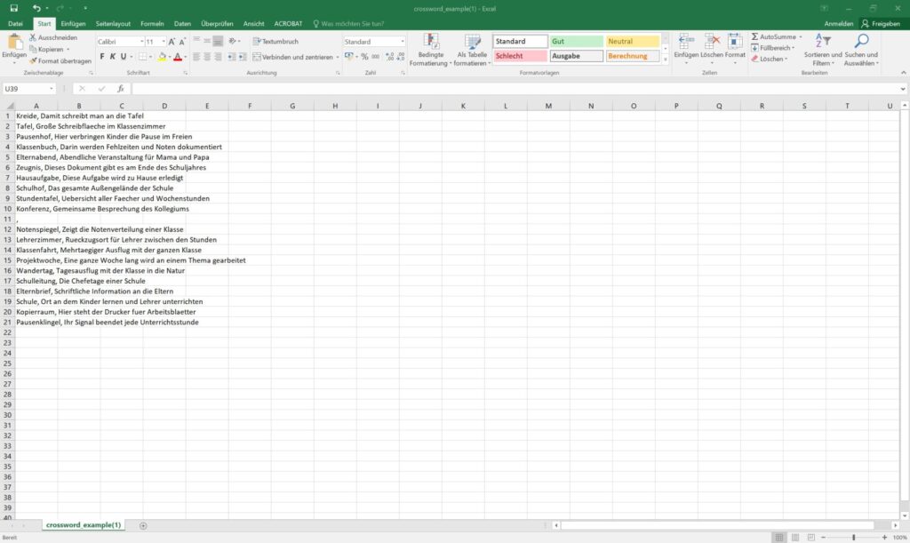Open Verbinden und zentrieren dropdown arrow
910x543 pixels.
tap(337, 58)
